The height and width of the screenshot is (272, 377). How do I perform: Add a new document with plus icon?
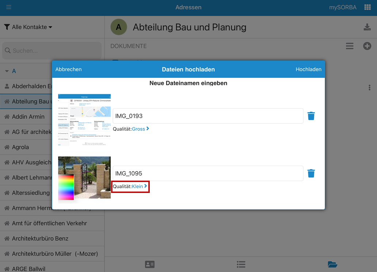[x=367, y=46]
